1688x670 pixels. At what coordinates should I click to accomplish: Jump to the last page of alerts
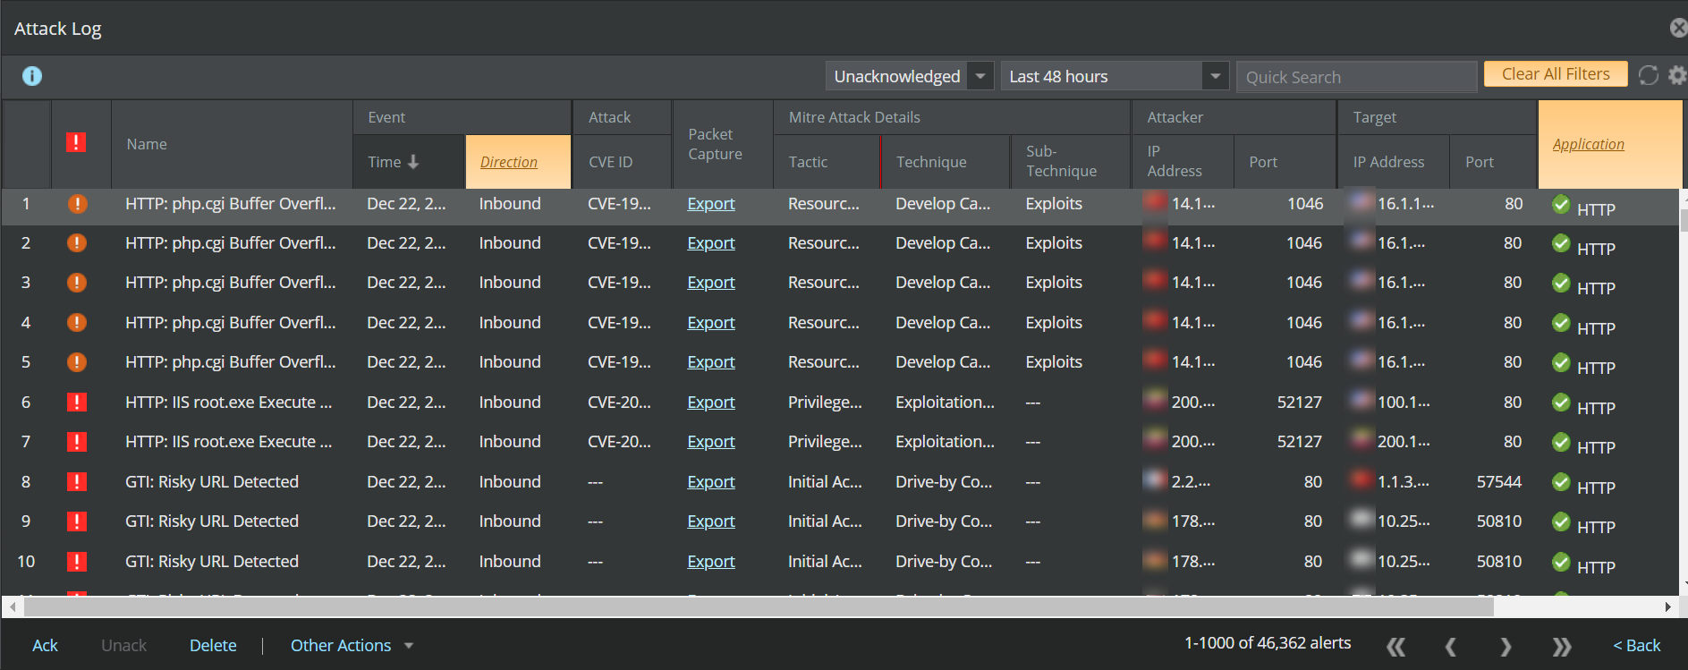(x=1562, y=646)
